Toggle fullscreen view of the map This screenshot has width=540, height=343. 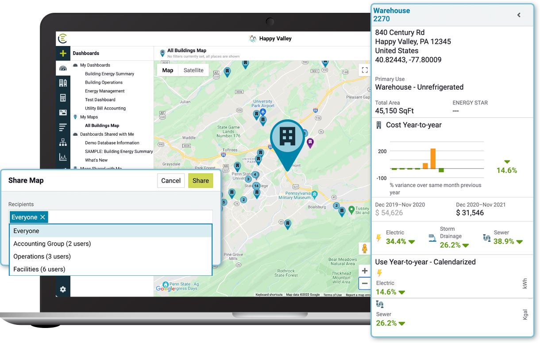point(364,69)
